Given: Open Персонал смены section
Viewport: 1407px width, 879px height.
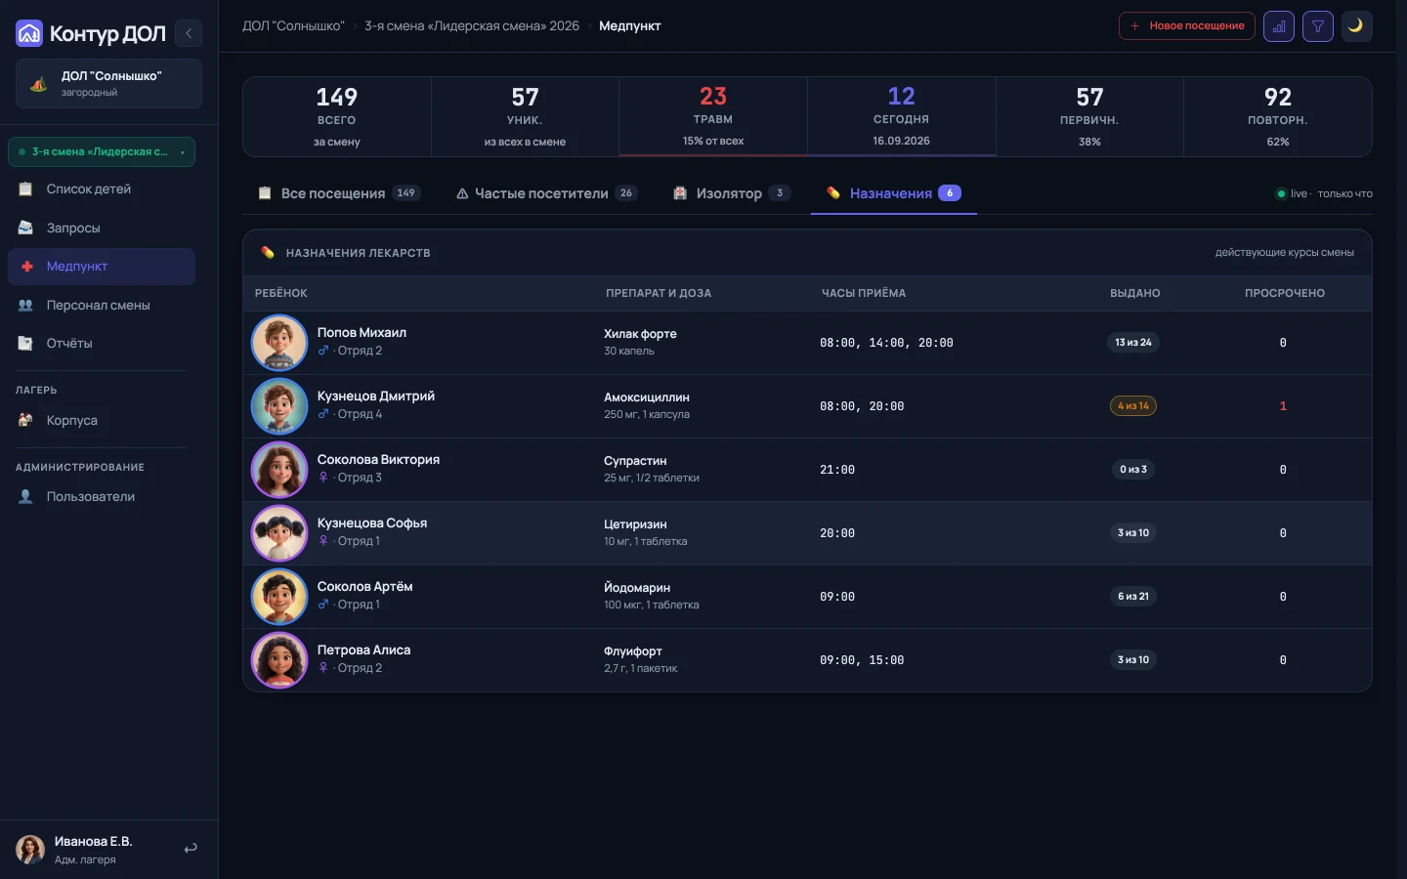Looking at the screenshot, I should click(102, 305).
